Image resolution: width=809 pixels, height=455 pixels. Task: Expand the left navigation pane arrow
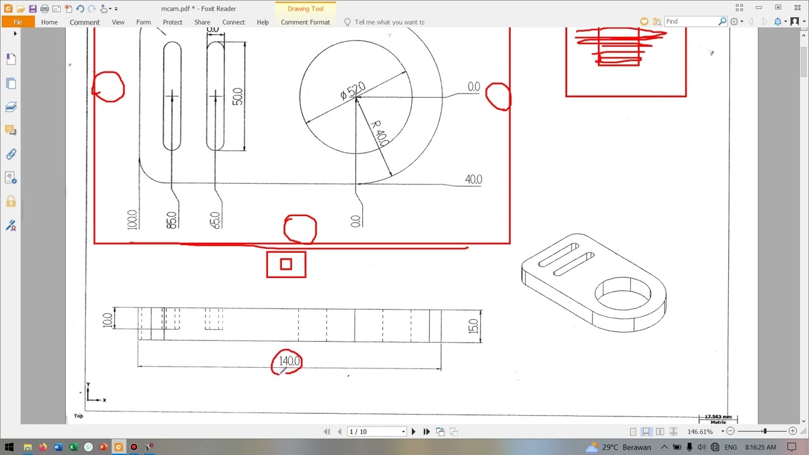point(15,33)
